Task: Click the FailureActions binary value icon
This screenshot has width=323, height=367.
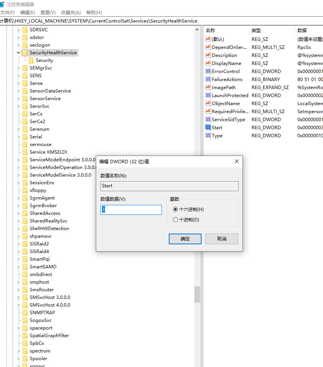Action: 208,79
